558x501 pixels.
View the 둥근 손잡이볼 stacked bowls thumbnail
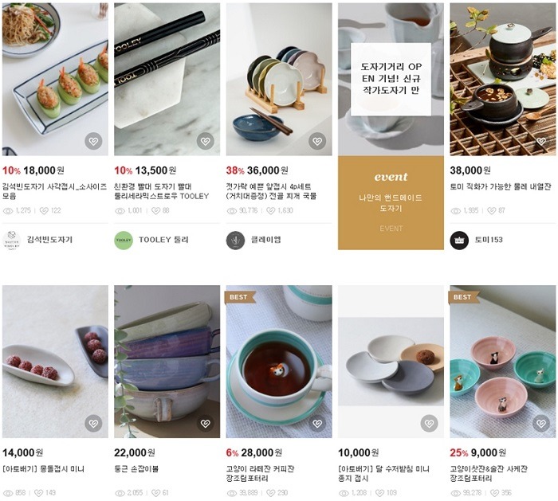coord(167,358)
